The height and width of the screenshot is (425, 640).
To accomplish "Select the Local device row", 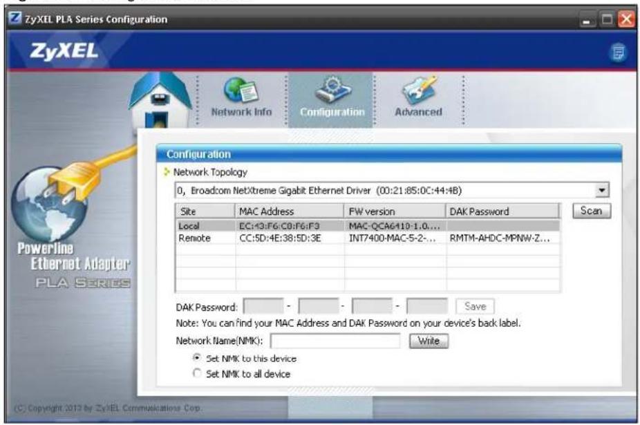I will tap(368, 226).
